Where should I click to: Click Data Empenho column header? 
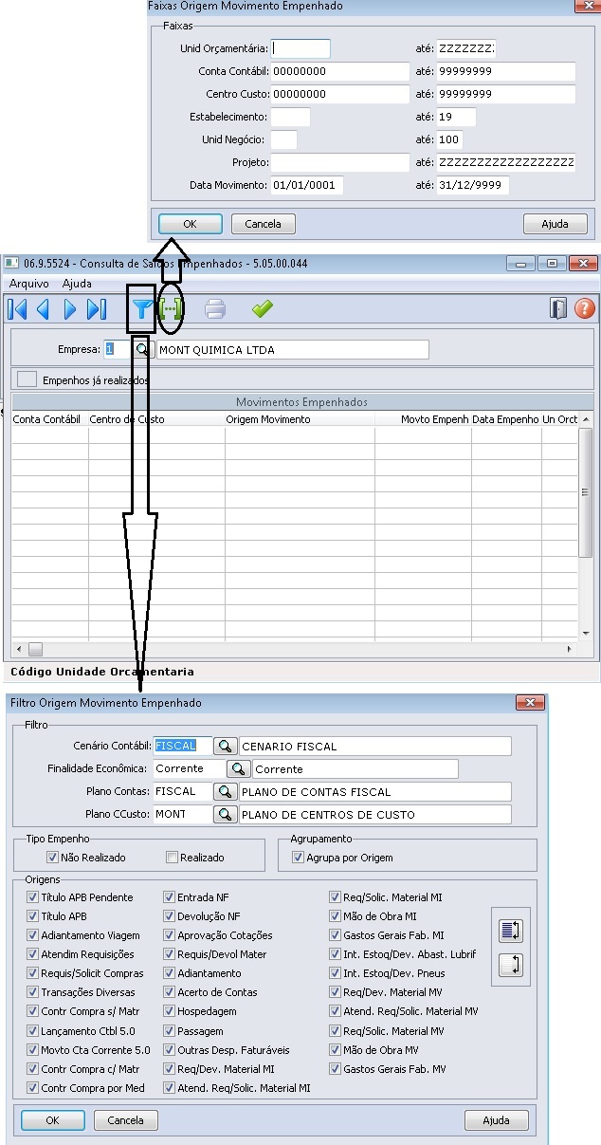click(x=505, y=419)
